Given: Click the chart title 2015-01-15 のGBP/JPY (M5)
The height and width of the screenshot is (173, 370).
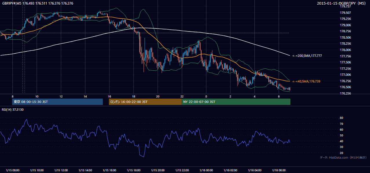Looking at the screenshot, I should coord(342,3).
